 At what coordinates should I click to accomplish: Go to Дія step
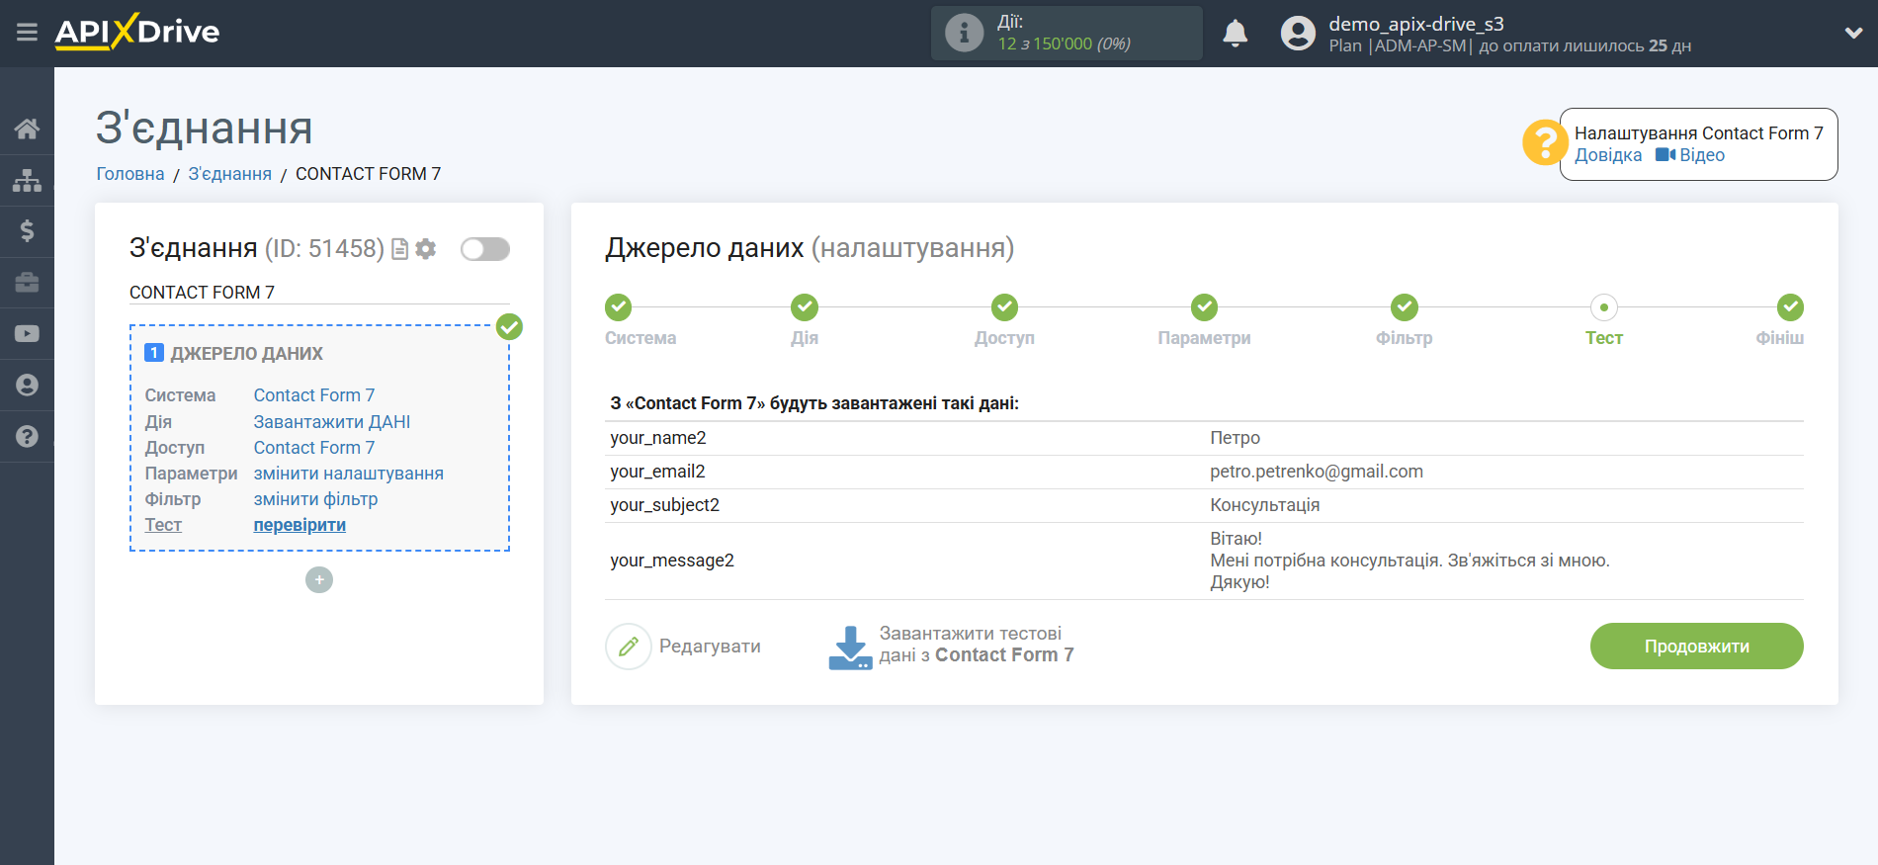[x=805, y=307]
